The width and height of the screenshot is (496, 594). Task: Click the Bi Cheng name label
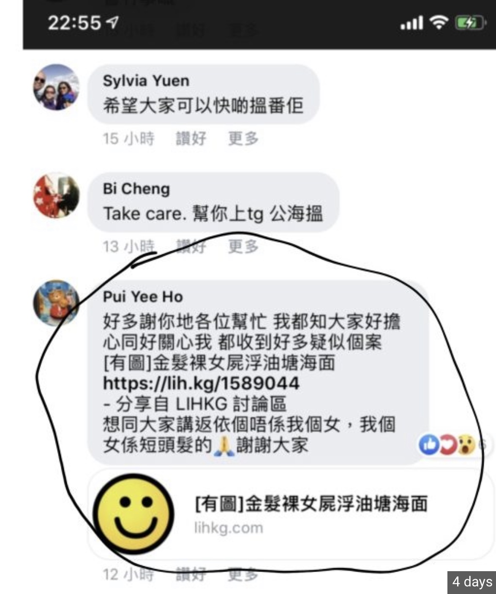click(x=136, y=189)
